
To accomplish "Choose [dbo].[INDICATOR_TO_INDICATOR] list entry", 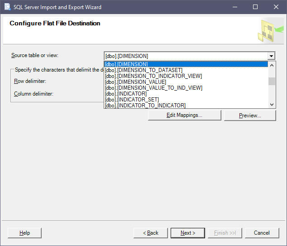I will click(x=186, y=105).
